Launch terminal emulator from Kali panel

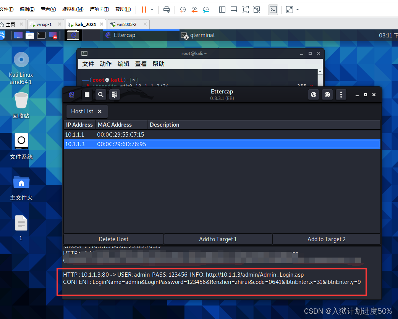pyautogui.click(x=41, y=35)
